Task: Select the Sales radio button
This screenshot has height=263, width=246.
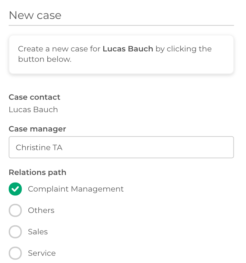Action: coord(15,232)
